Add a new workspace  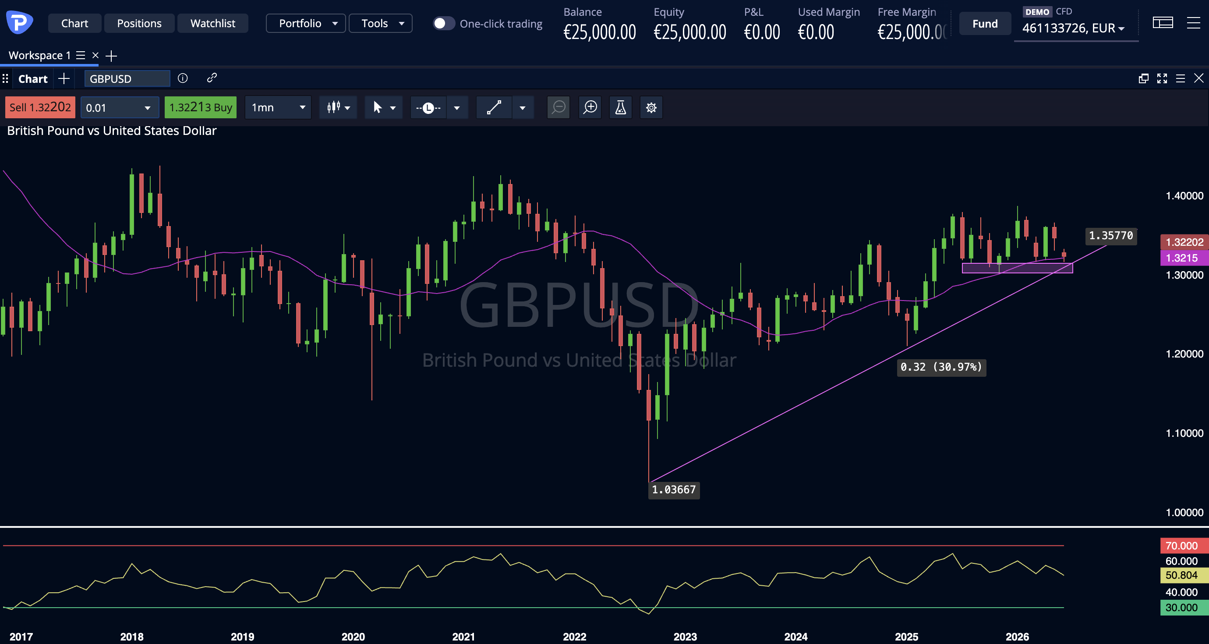click(x=111, y=56)
